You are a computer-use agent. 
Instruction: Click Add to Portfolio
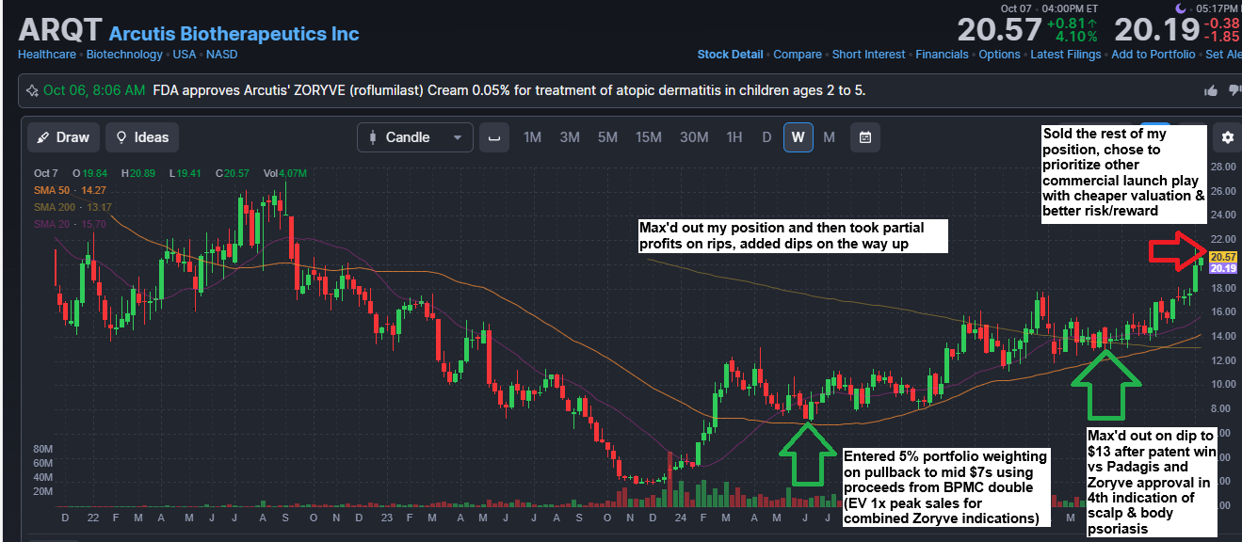(x=1153, y=55)
